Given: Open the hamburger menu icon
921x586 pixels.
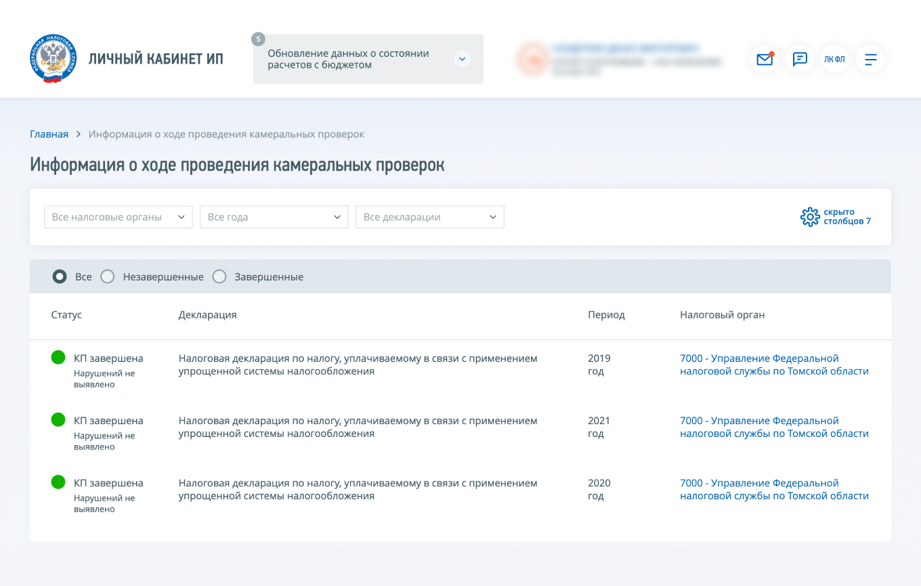Looking at the screenshot, I should pyautogui.click(x=870, y=59).
